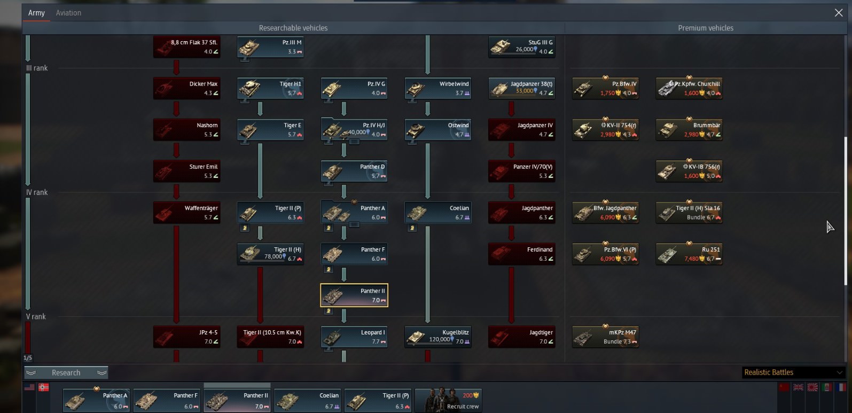This screenshot has width=852, height=413.
Task: Select the Italy nation flag
Action: (x=827, y=387)
